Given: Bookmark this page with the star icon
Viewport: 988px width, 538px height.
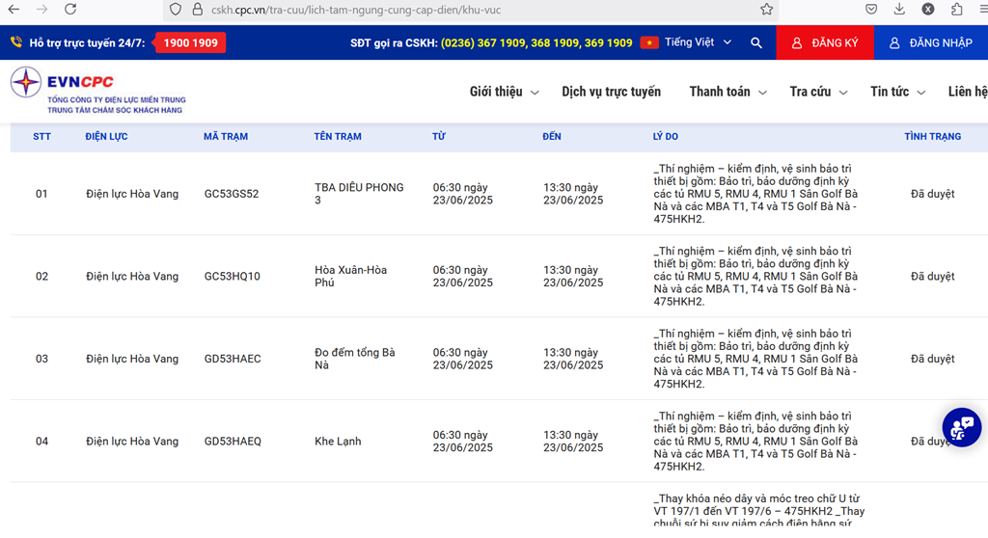Looking at the screenshot, I should tap(766, 10).
